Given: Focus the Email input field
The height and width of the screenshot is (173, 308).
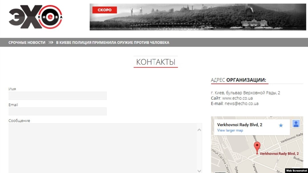Looking at the screenshot, I should [58, 112].
